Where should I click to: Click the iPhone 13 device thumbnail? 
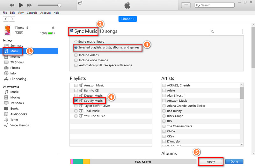[7, 30]
